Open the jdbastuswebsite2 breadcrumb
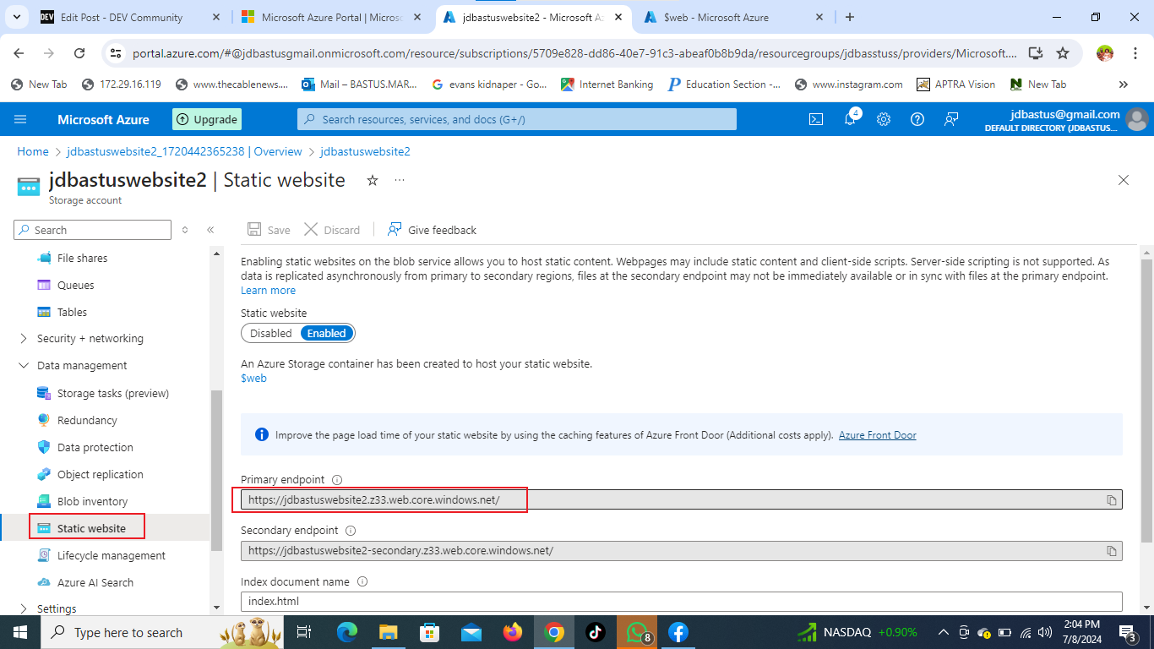The height and width of the screenshot is (649, 1154). click(365, 151)
